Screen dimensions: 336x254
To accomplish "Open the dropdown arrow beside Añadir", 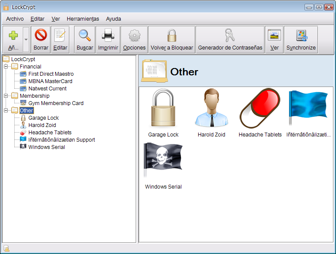I will click(26, 40).
